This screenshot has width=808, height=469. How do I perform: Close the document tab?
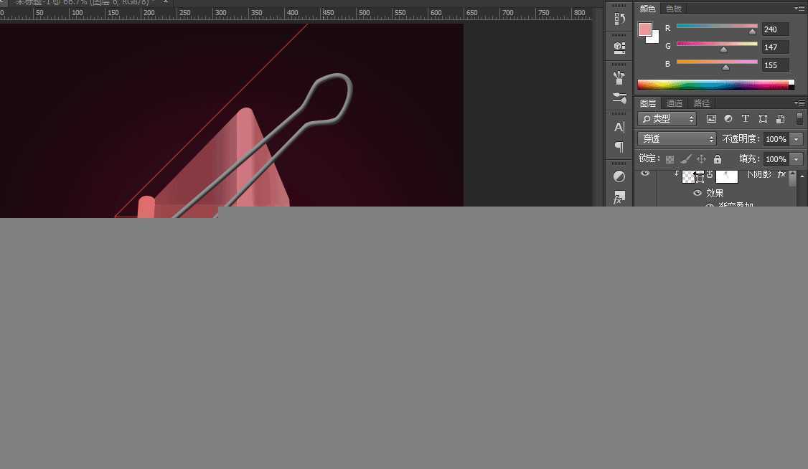(166, 2)
